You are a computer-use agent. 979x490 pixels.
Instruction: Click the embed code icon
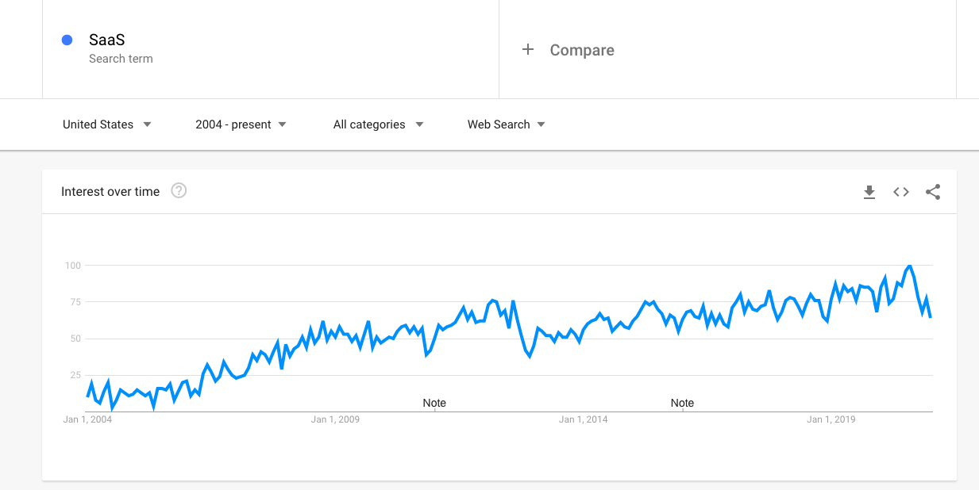coord(901,192)
